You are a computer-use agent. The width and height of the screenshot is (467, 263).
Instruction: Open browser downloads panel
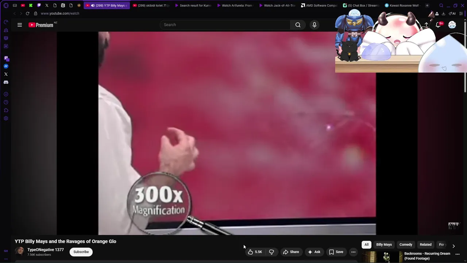click(x=443, y=14)
